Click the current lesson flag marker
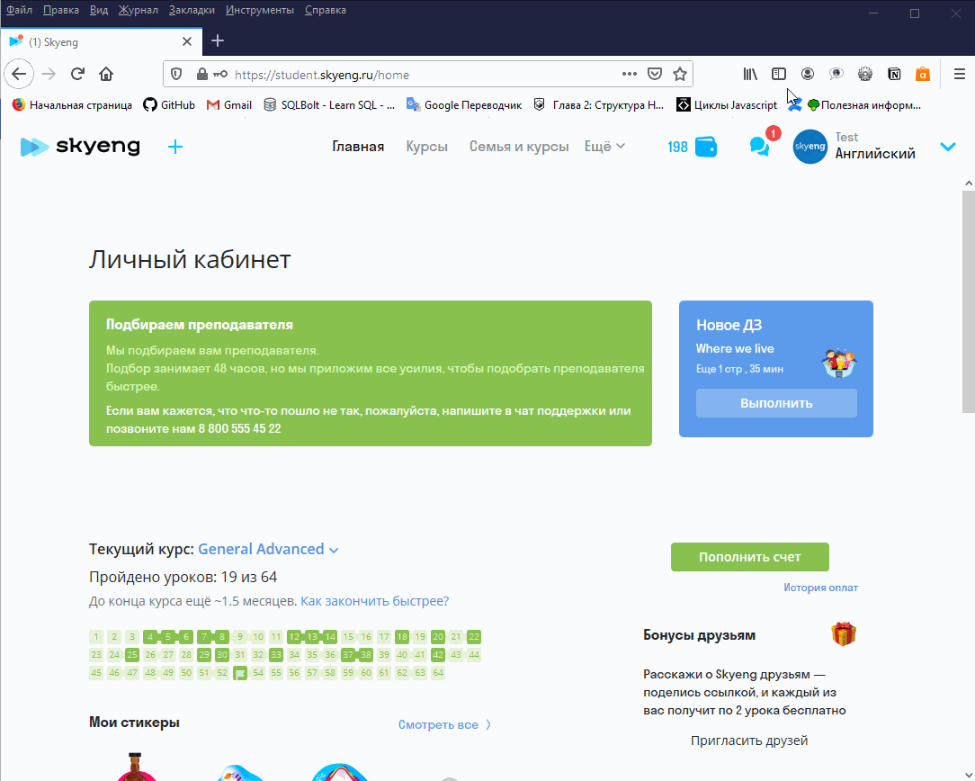This screenshot has height=781, width=975. tap(240, 673)
